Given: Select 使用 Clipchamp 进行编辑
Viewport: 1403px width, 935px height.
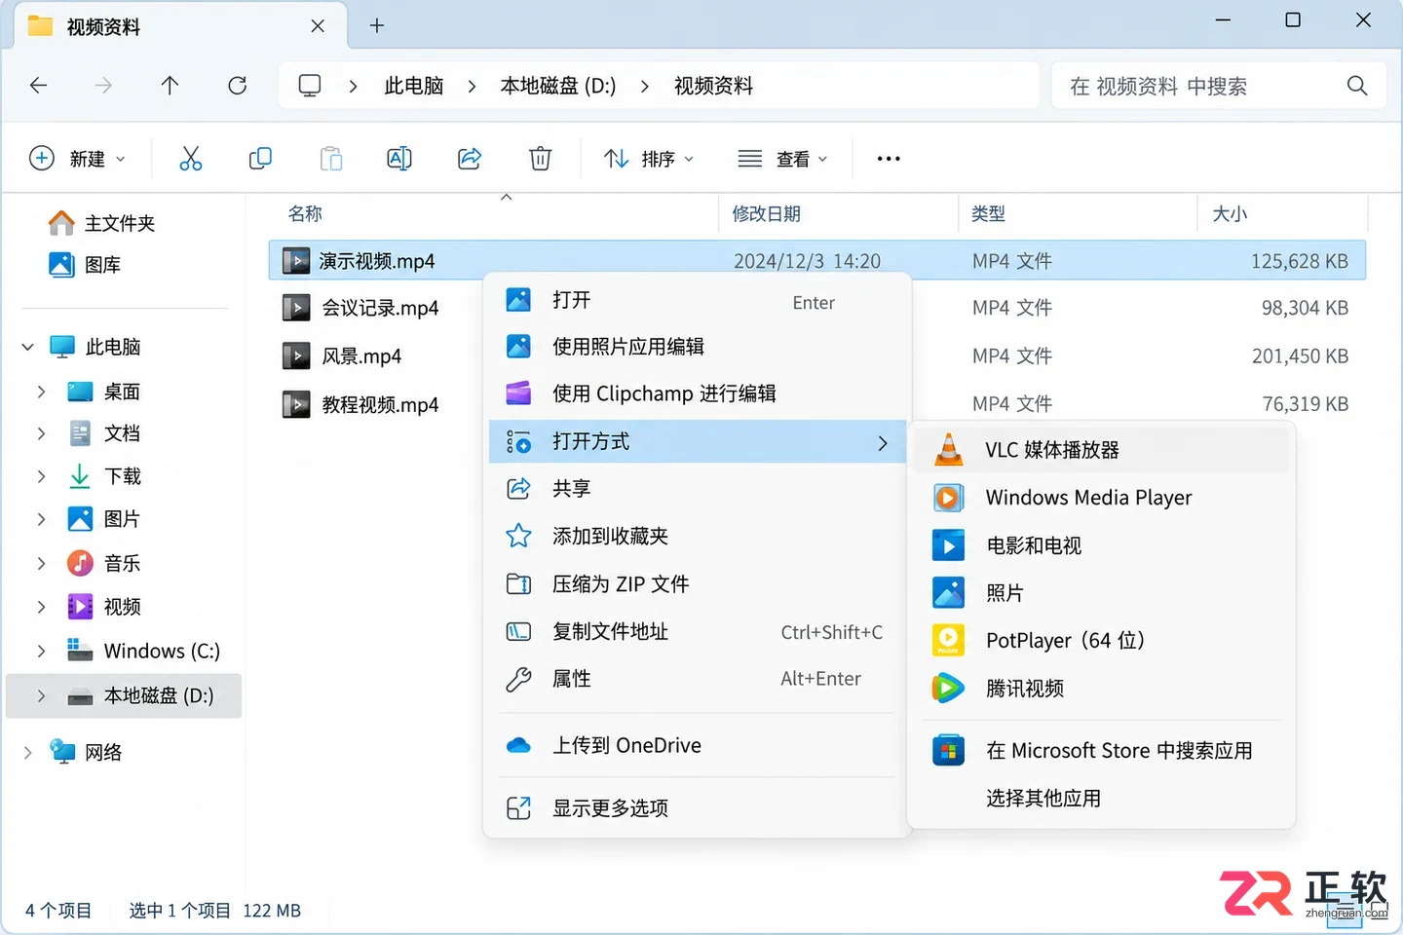Looking at the screenshot, I should (698, 393).
